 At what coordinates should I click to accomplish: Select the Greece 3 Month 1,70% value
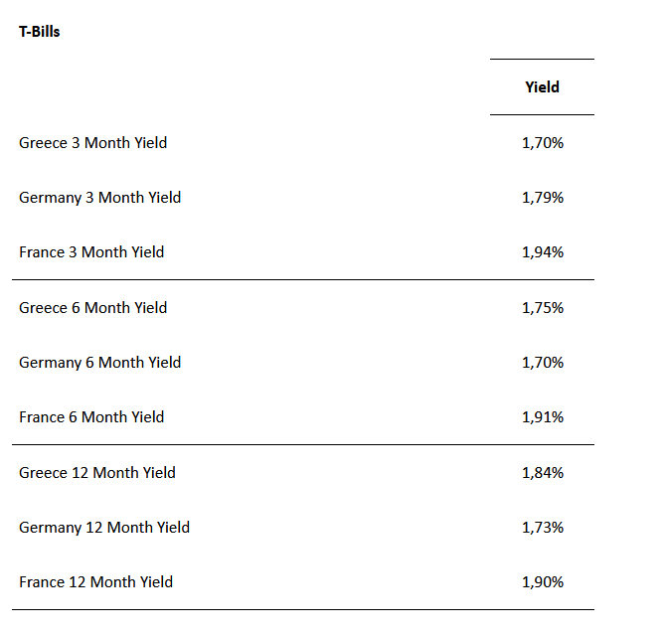point(542,143)
